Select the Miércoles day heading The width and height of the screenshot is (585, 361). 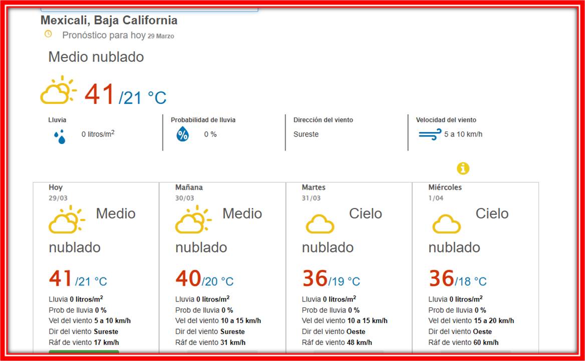(445, 187)
